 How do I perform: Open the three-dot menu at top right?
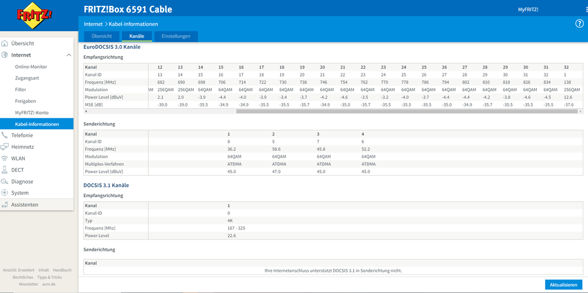pyautogui.click(x=586, y=9)
